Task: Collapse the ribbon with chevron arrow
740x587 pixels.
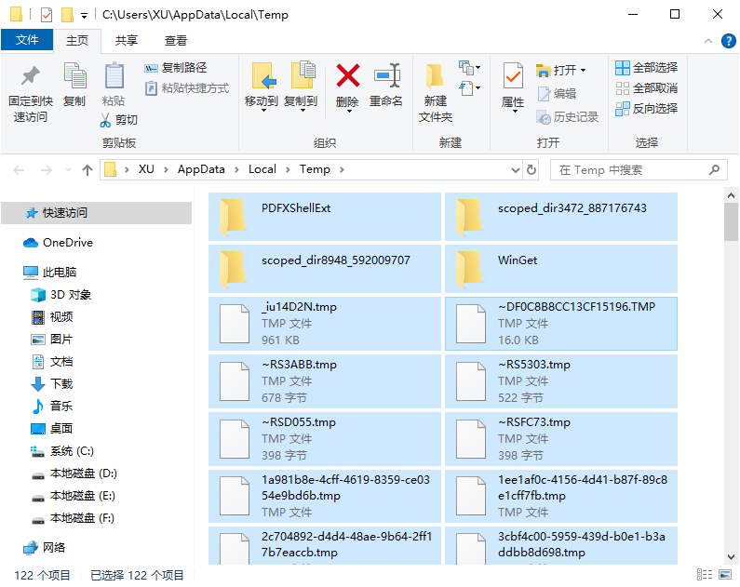Action: pyautogui.click(x=706, y=41)
